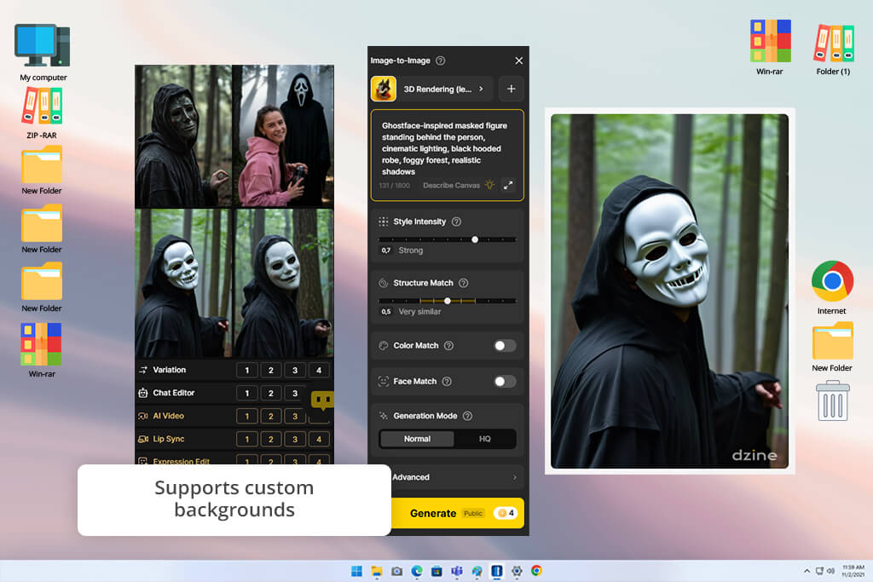The width and height of the screenshot is (873, 582).
Task: Open File Explorer from the taskbar
Action: pyautogui.click(x=377, y=571)
